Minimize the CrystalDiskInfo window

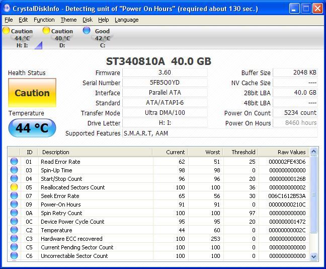click(294, 9)
